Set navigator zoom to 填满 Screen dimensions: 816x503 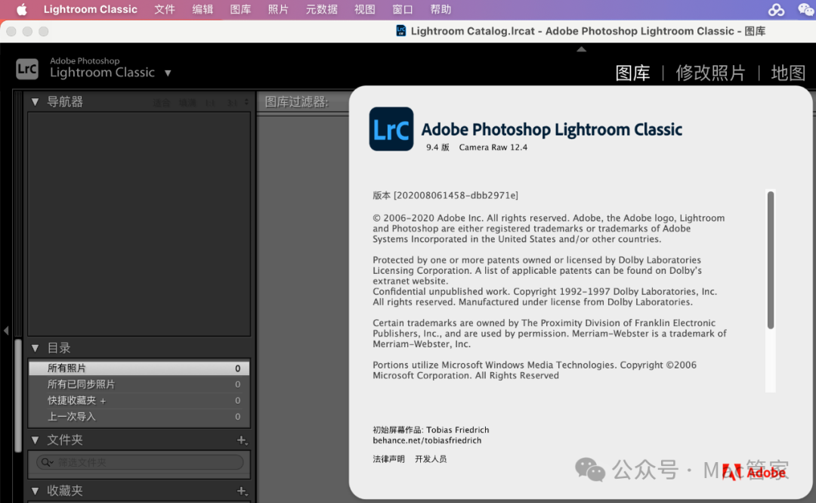click(187, 103)
